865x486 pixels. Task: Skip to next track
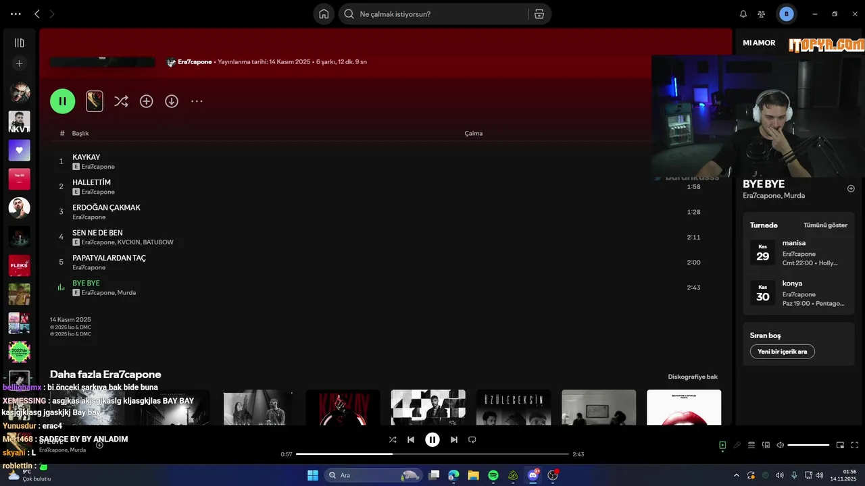tap(454, 439)
